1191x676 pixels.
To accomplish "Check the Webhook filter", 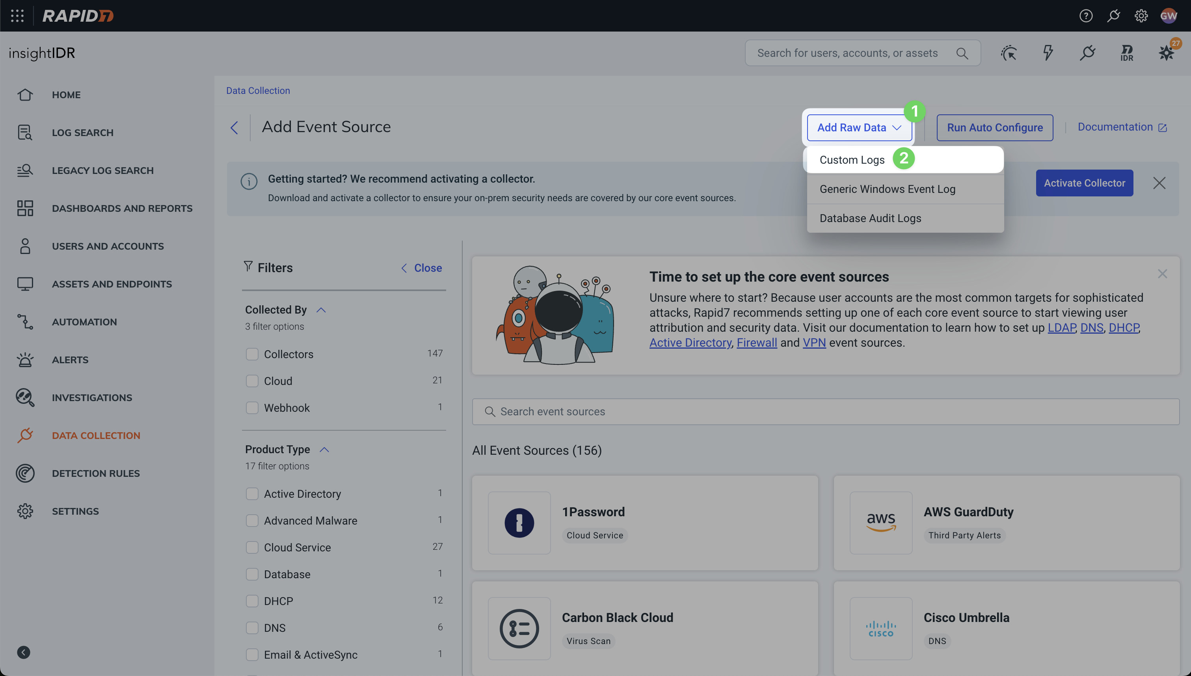I will pyautogui.click(x=252, y=408).
